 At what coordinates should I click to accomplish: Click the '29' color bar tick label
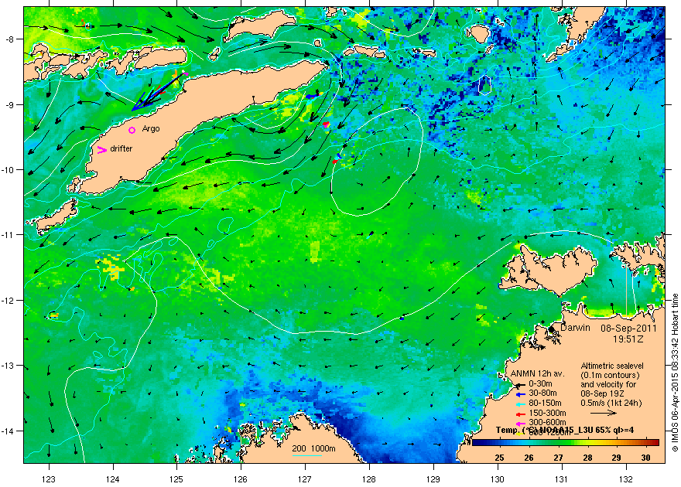pos(617,458)
